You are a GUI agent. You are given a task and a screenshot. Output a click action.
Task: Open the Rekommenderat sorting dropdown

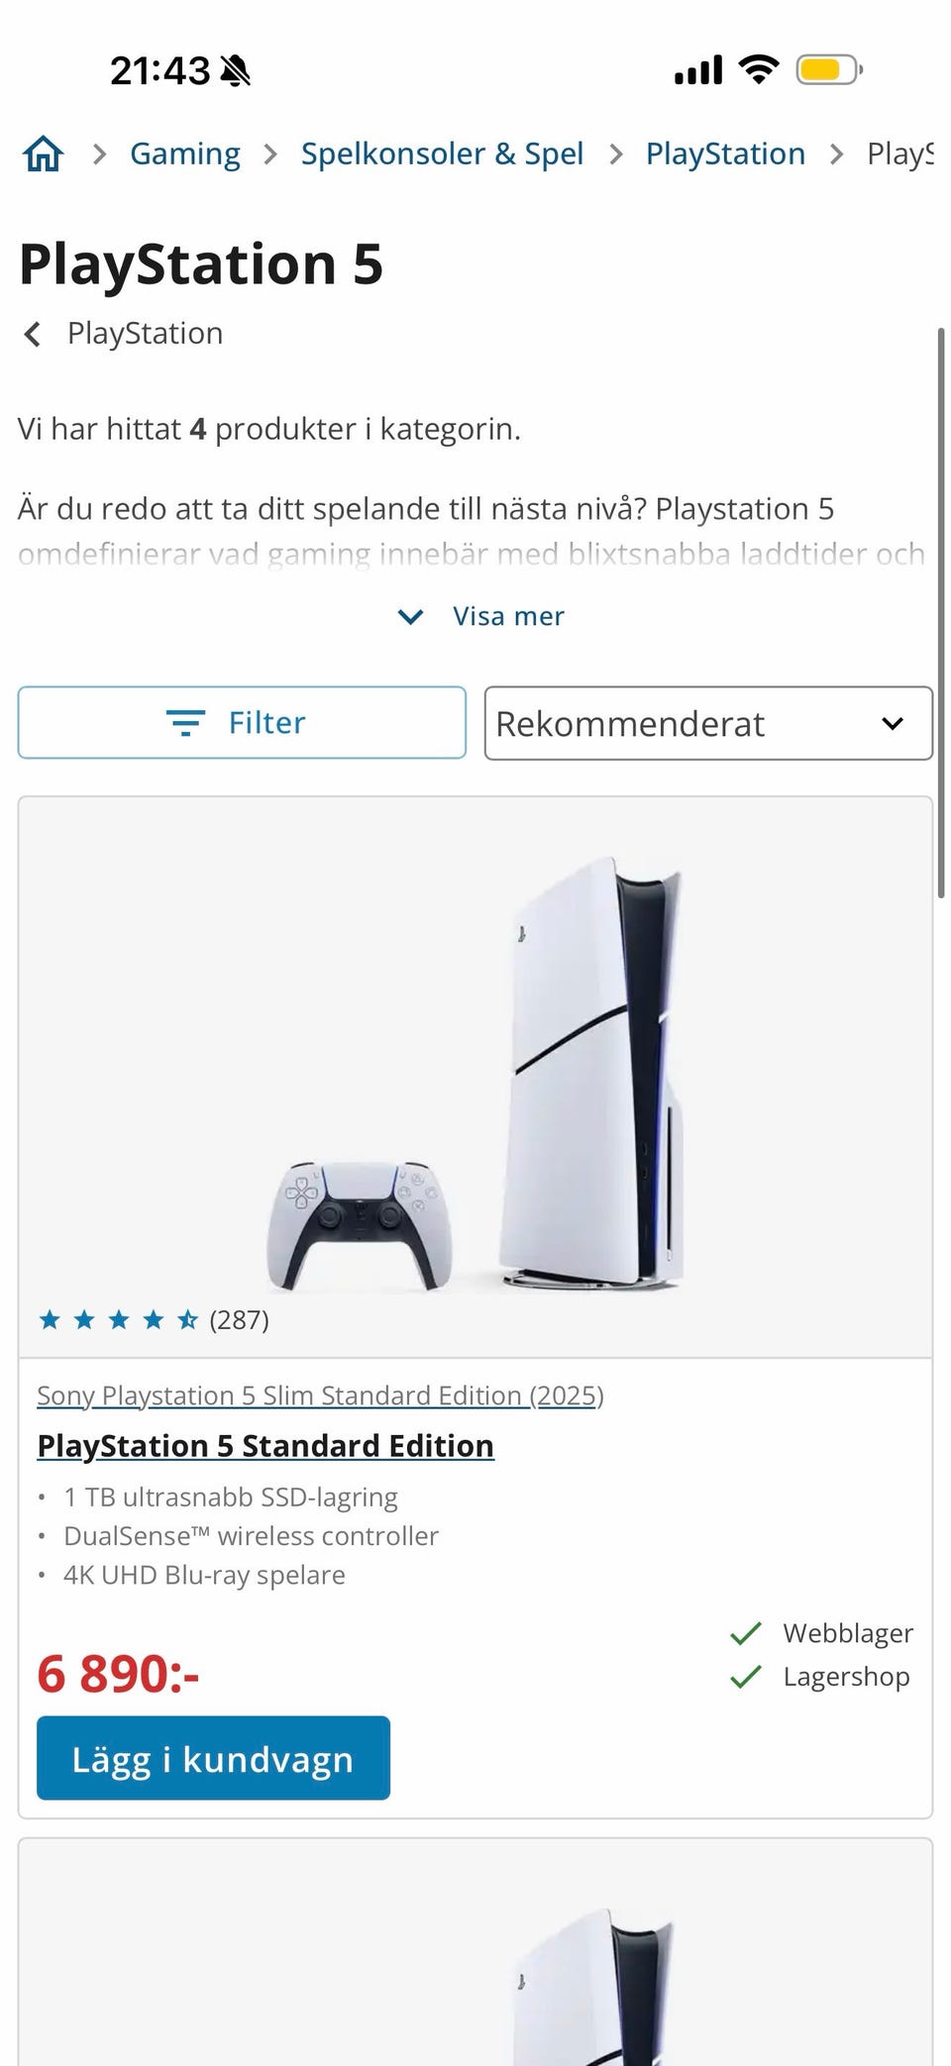(x=708, y=723)
